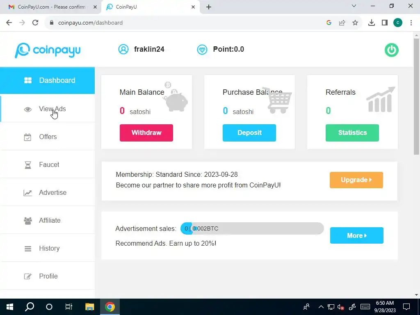420x315 pixels.
Task: Click the share page icon in address bar
Action: click(342, 23)
